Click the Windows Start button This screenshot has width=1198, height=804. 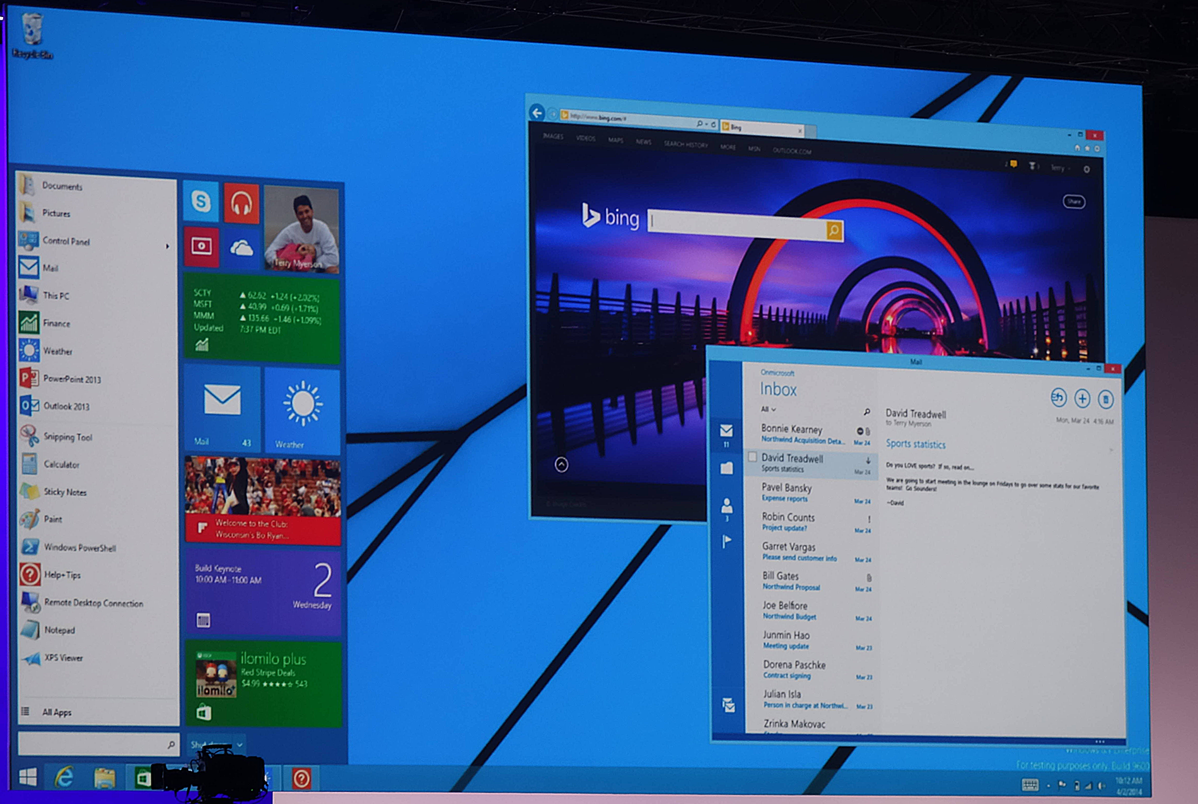coord(28,778)
